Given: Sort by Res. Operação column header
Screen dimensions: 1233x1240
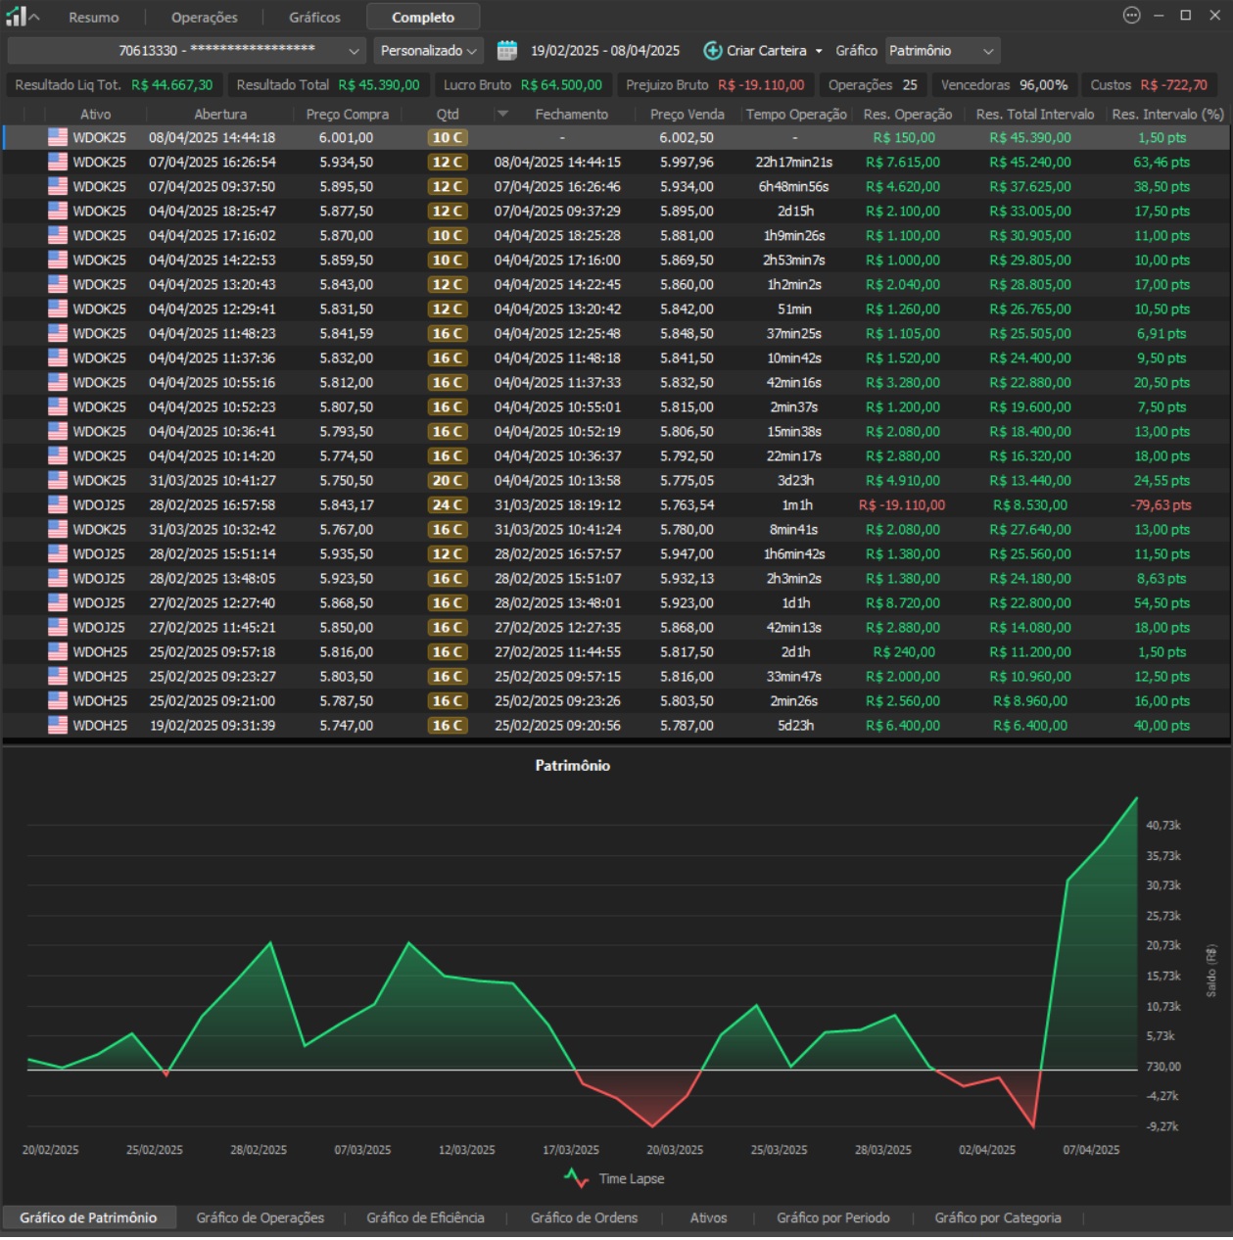Looking at the screenshot, I should point(907,115).
